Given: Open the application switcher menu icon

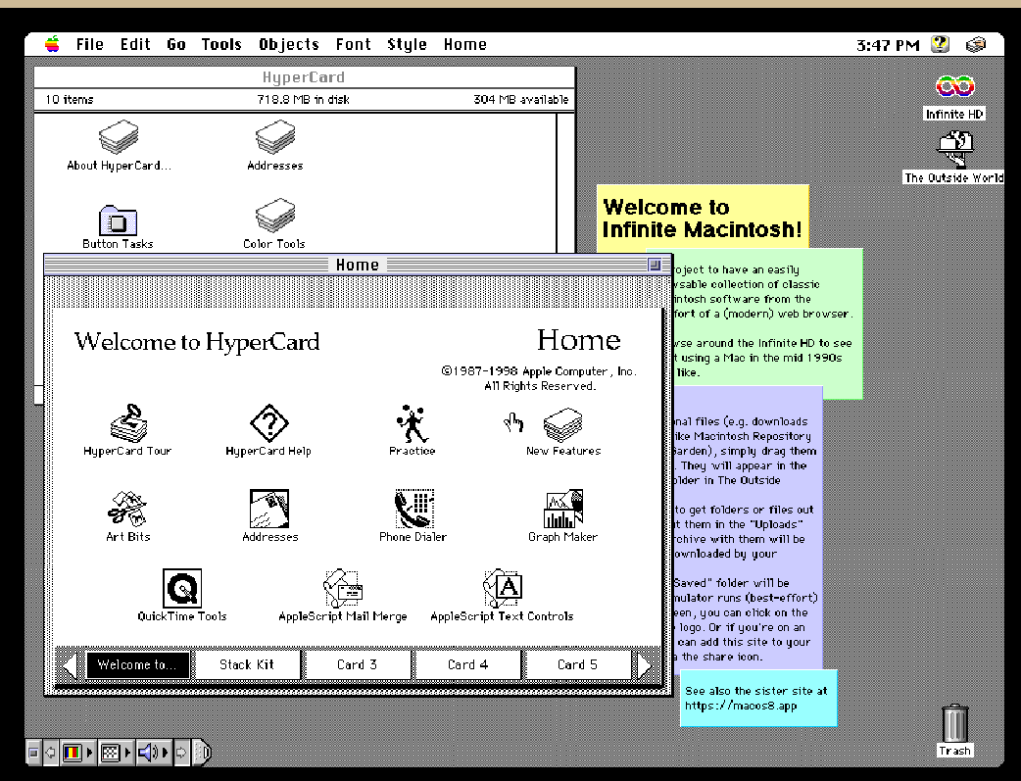Looking at the screenshot, I should (975, 44).
